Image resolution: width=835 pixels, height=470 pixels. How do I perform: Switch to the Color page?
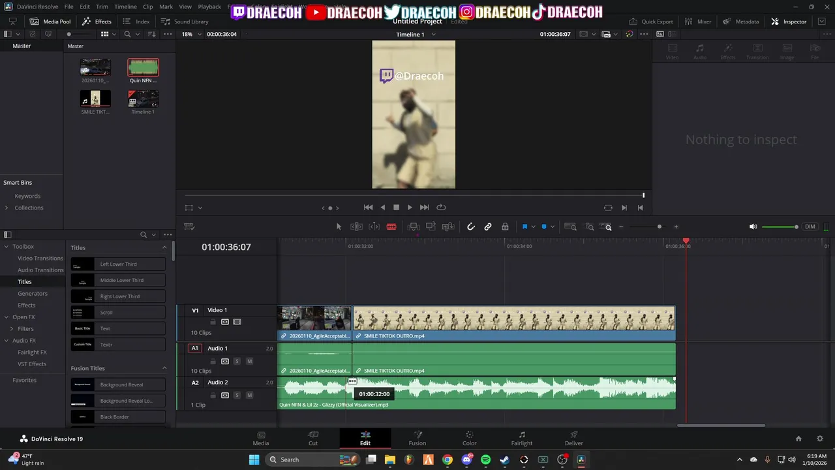pos(470,439)
